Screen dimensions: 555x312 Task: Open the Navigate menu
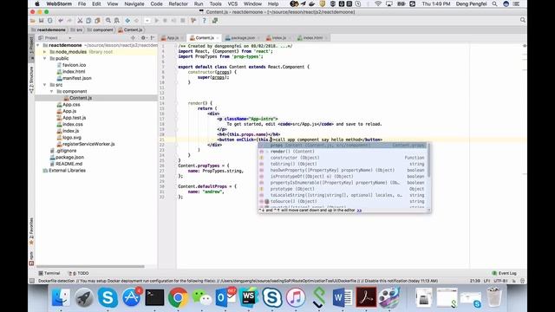(x=134, y=3)
